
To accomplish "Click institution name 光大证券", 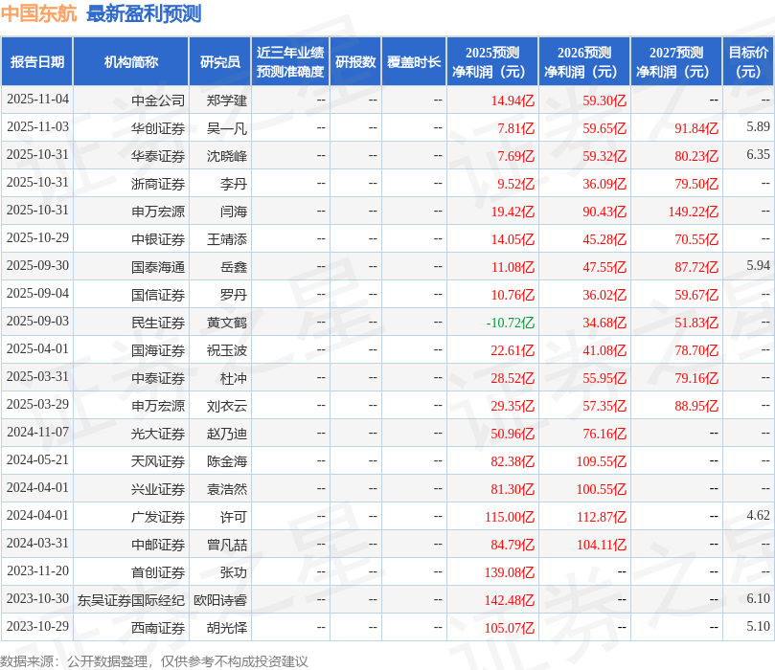I will [x=158, y=434].
